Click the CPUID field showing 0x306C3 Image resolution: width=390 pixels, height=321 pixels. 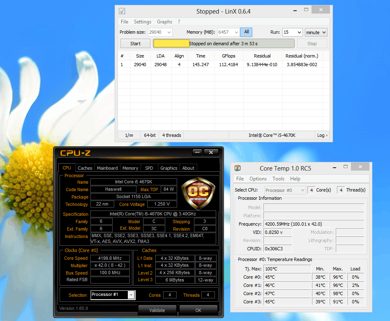coord(277,249)
